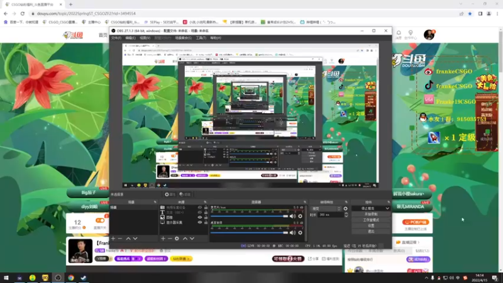Move source up arrow in Sources panel
This screenshot has width=503, height=283.
185,238
